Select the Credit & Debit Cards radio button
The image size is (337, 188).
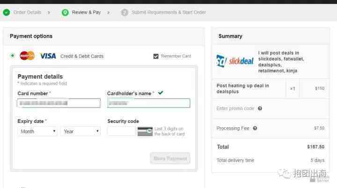point(13,56)
